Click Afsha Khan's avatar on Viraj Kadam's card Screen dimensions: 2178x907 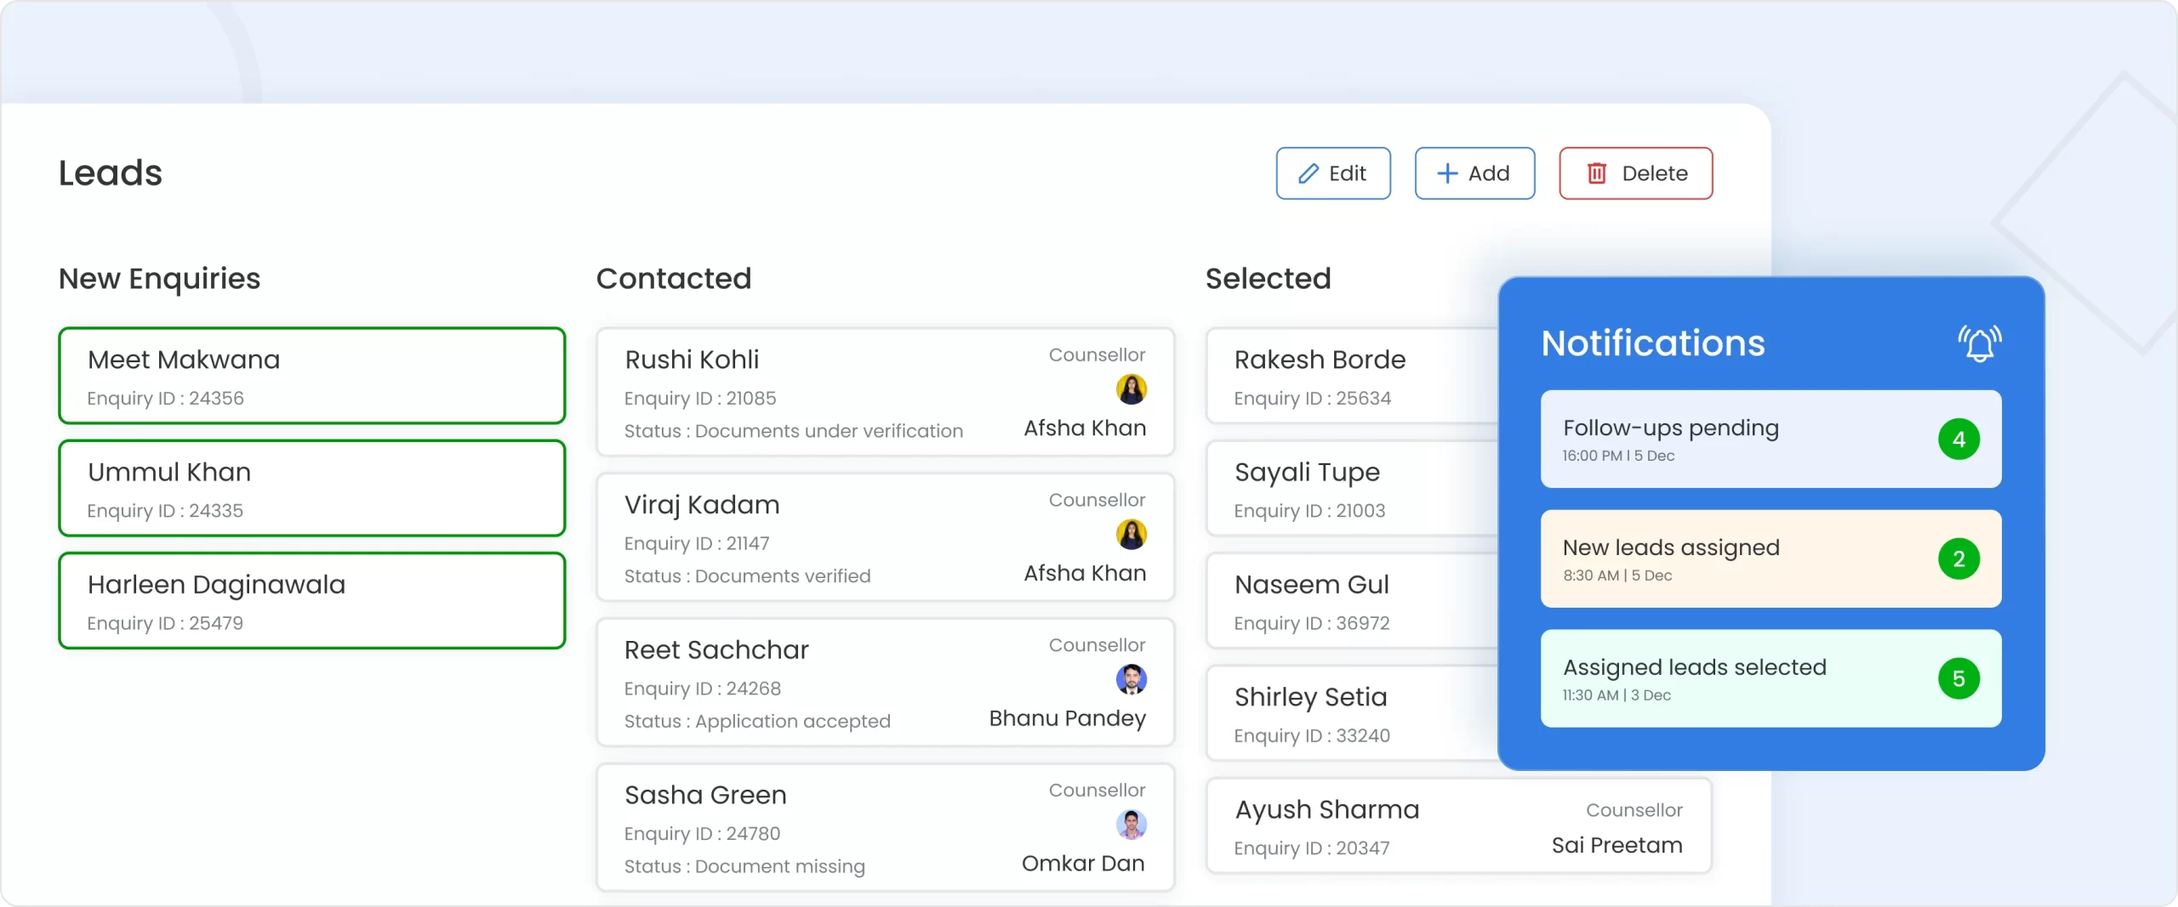pos(1131,534)
